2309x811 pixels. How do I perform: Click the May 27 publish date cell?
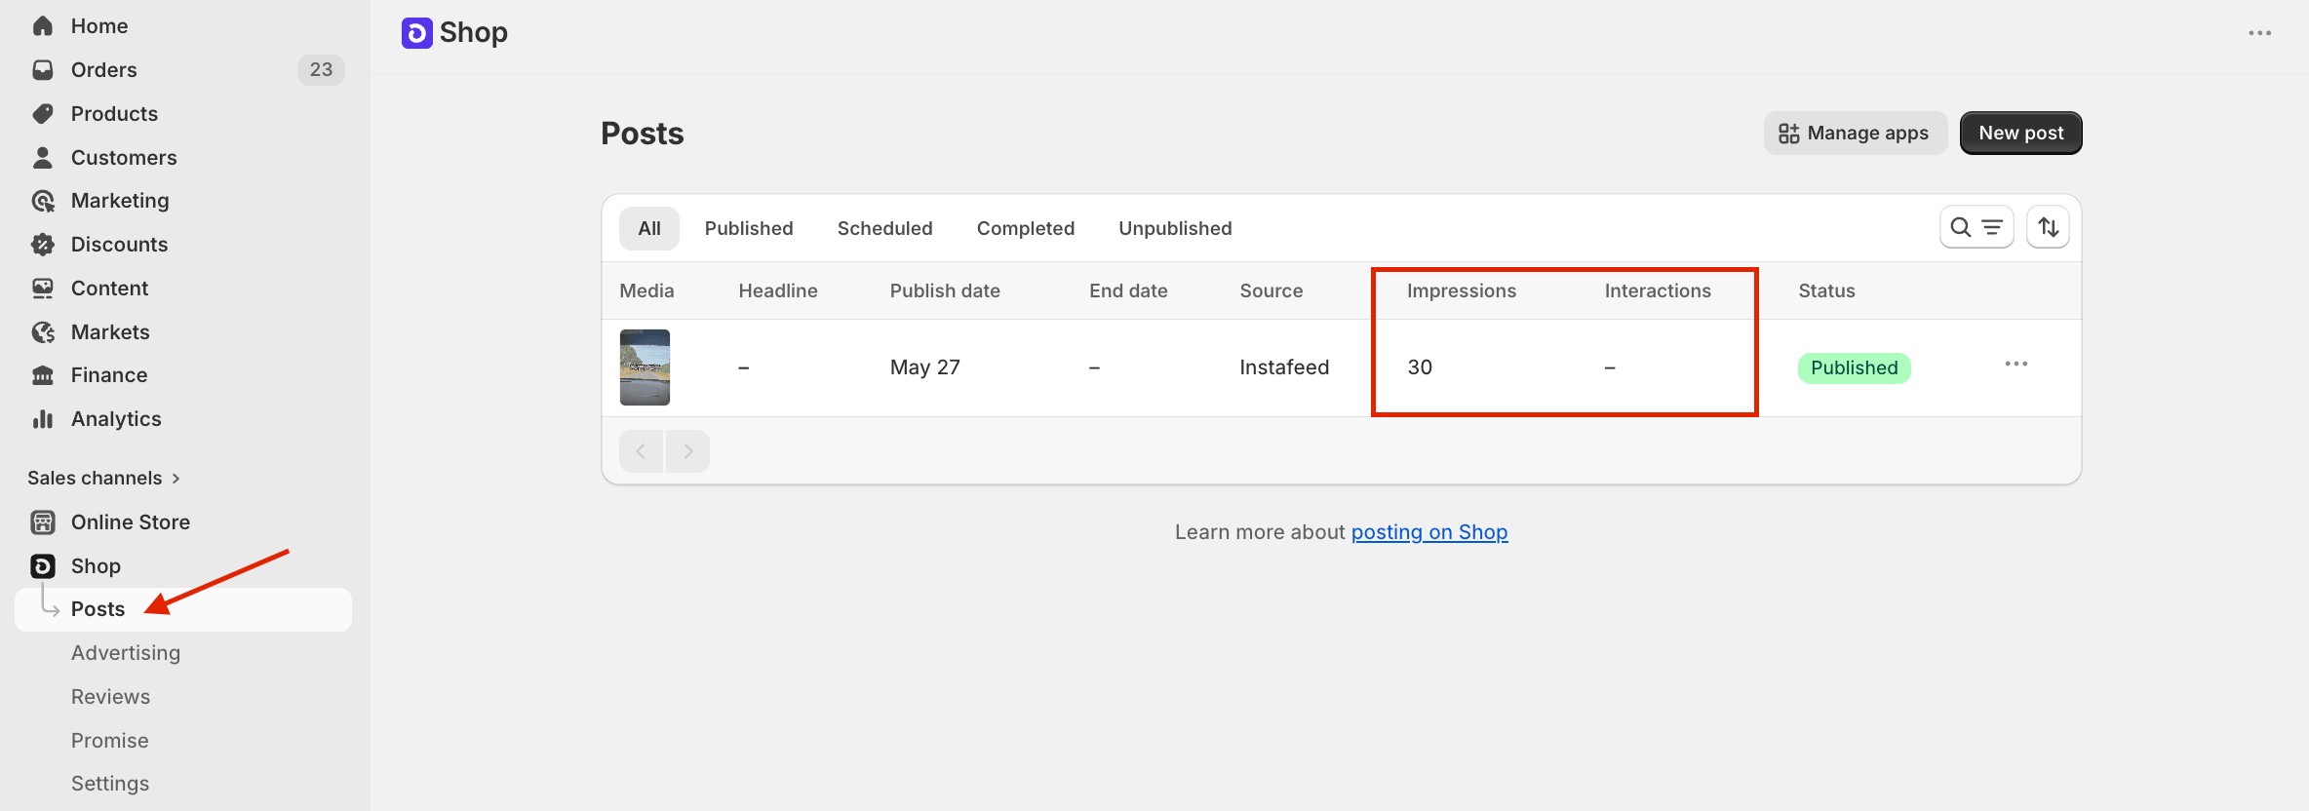(x=924, y=367)
